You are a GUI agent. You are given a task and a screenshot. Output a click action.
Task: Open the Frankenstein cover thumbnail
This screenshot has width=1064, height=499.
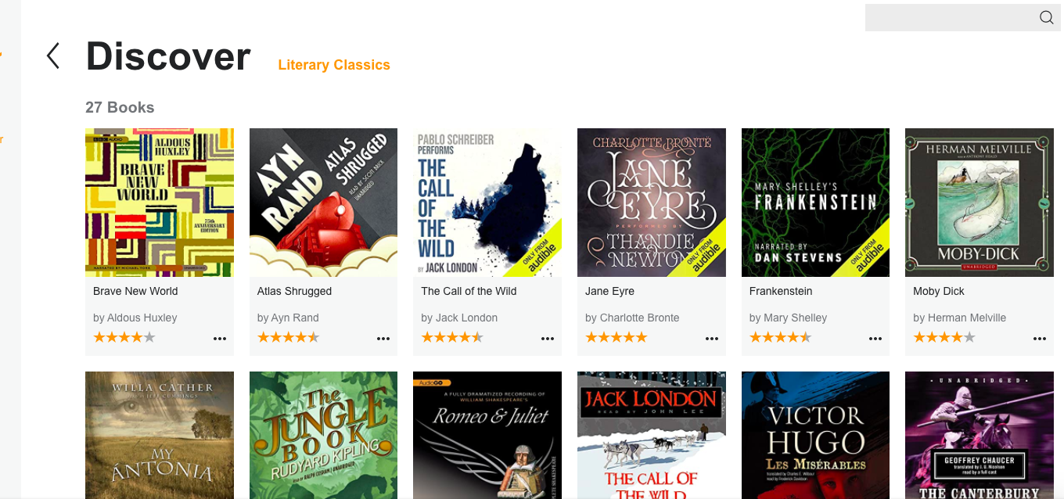click(x=815, y=203)
